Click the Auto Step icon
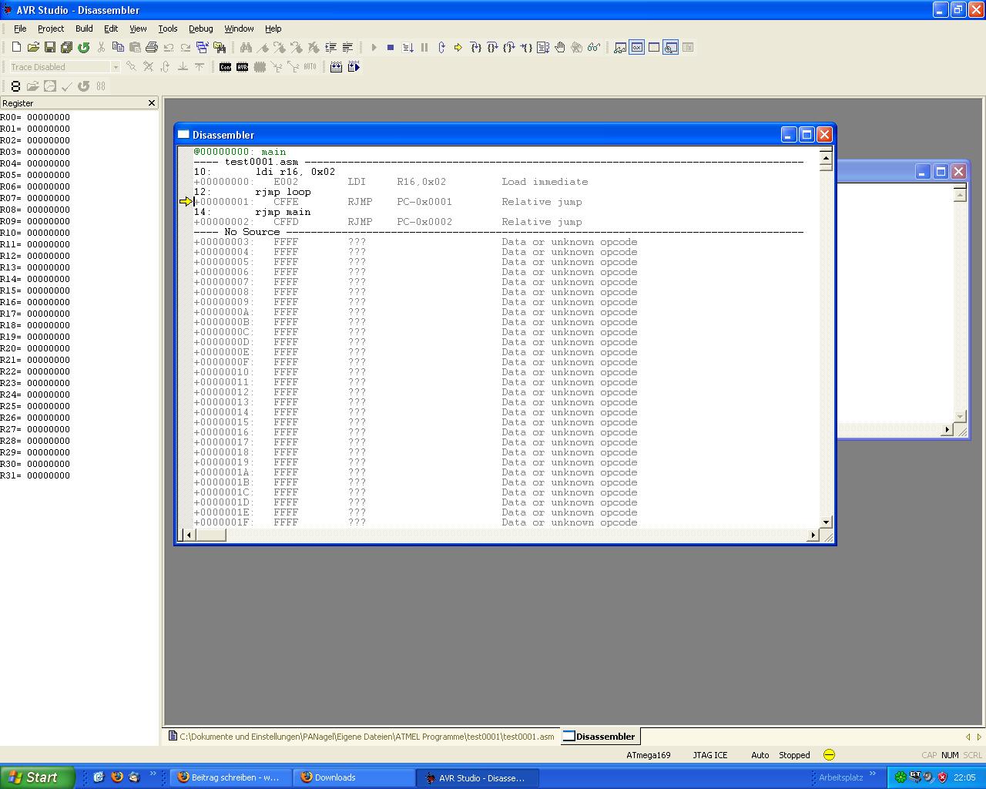 coord(543,48)
